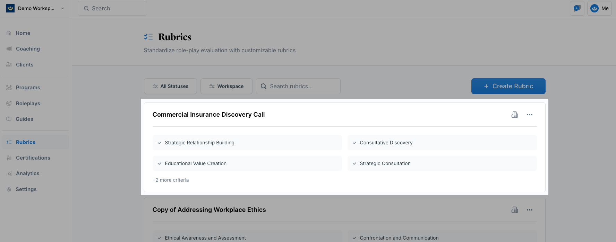Open more options for Commercial Insurance rubric
Viewport: 616px width, 242px height.
point(530,115)
